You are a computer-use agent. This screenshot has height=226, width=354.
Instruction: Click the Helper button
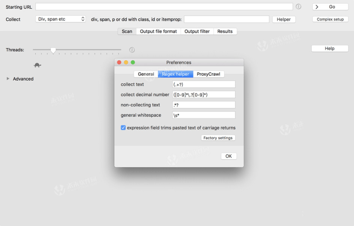point(284,19)
